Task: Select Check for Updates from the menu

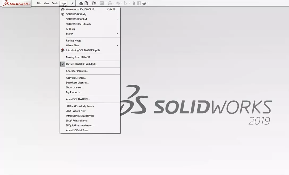Action: click(77, 71)
